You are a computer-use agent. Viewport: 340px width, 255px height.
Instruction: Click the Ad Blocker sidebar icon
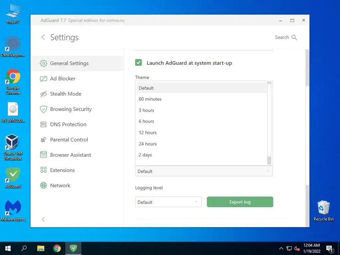(43, 79)
